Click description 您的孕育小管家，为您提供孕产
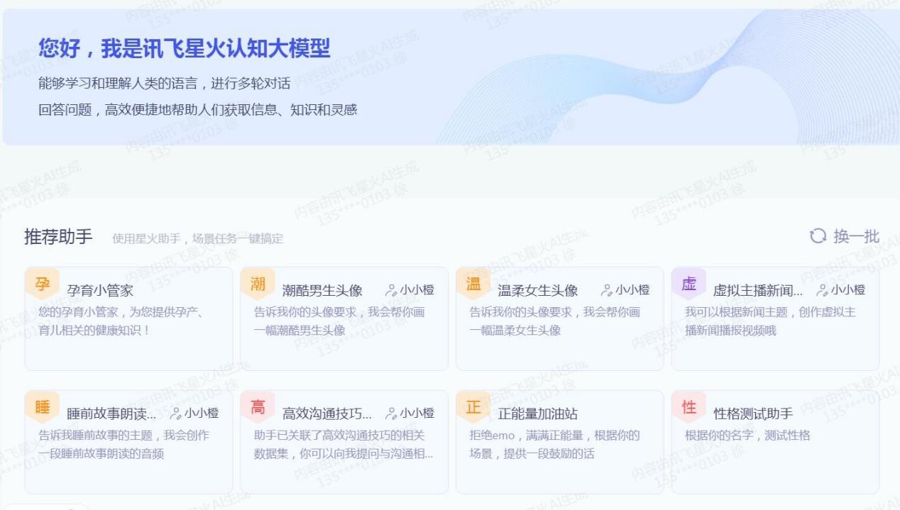This screenshot has width=900, height=510. click(121, 321)
